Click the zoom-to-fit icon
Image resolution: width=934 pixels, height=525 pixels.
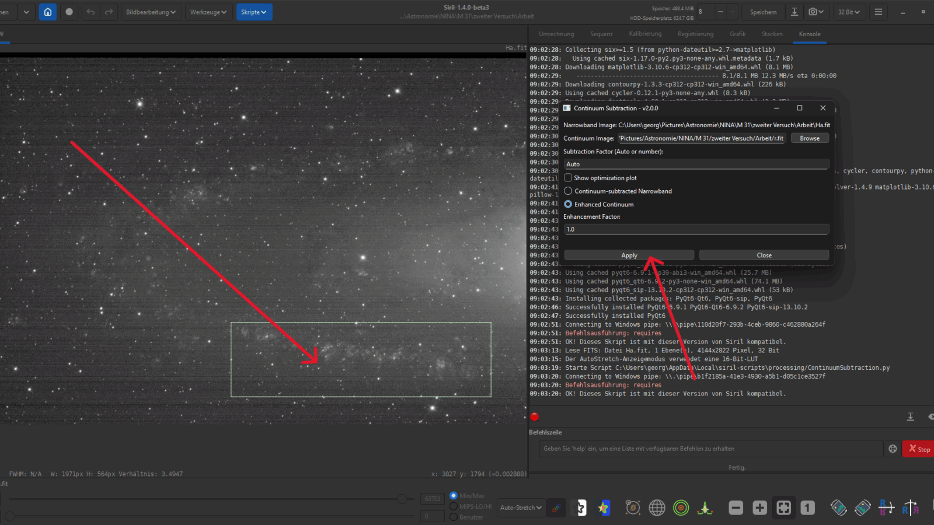(783, 508)
